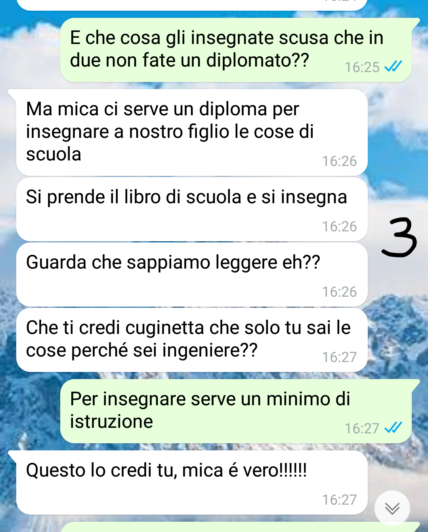Click the 16:25 timestamp on sent message
Screen dimensions: 428x532
coord(362,67)
